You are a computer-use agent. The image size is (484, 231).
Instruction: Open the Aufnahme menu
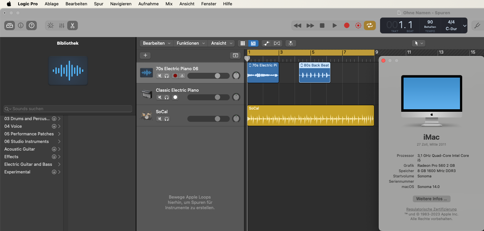click(x=148, y=4)
